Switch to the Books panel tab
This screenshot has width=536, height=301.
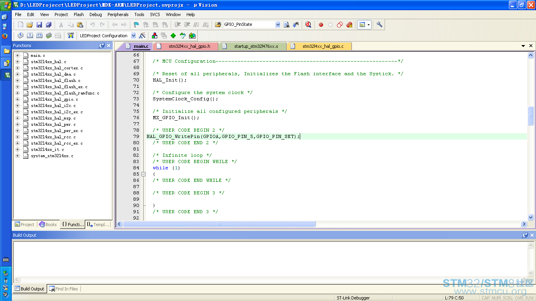click(48, 225)
